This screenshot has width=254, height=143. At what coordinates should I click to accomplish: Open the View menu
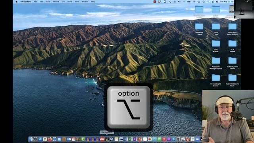pyautogui.click(x=77, y=2)
